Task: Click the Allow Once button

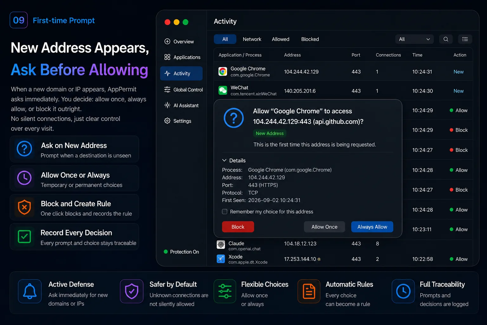Action: coord(324,227)
